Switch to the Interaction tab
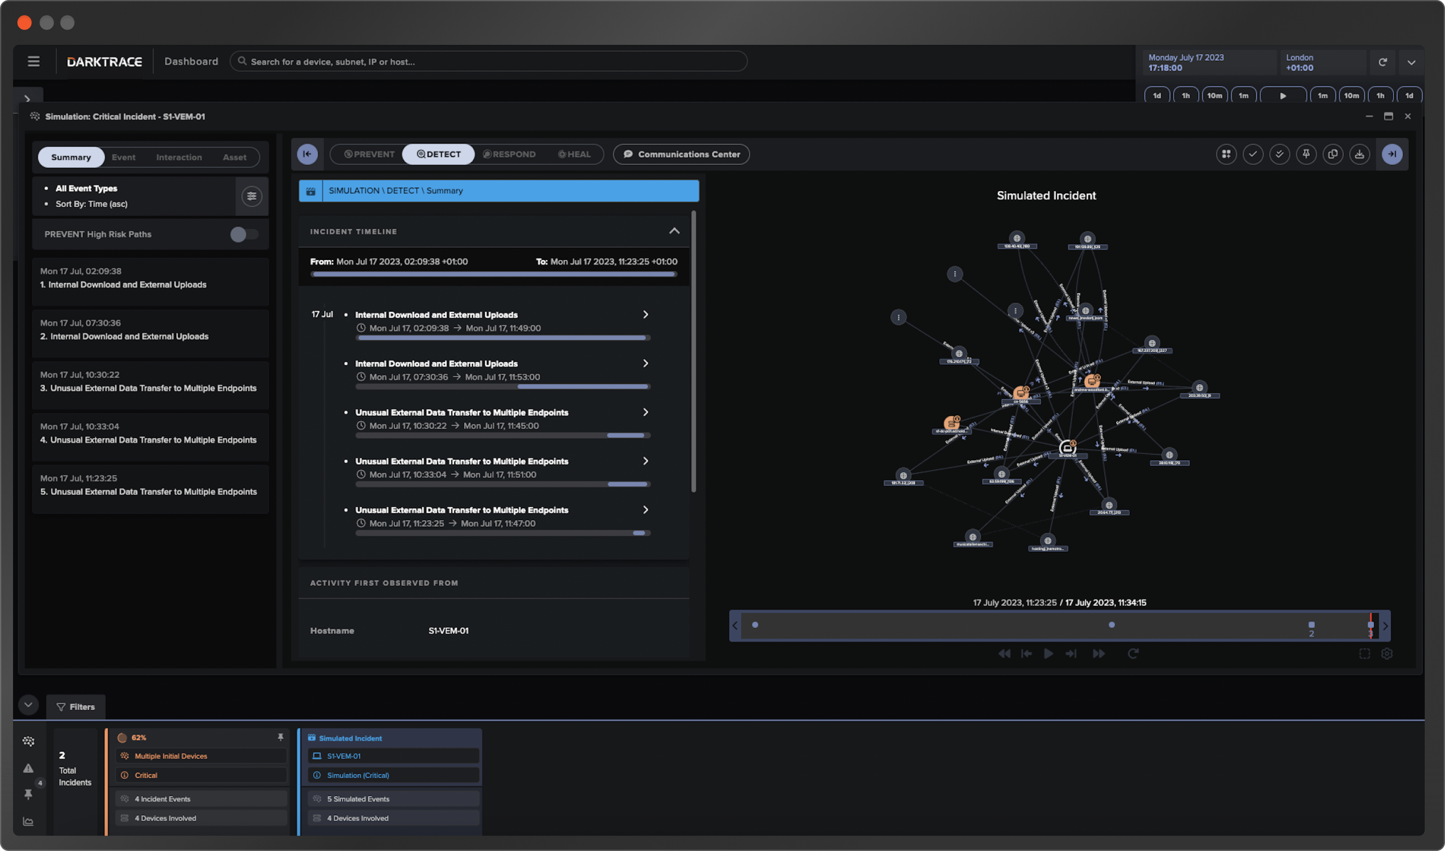 click(x=179, y=157)
